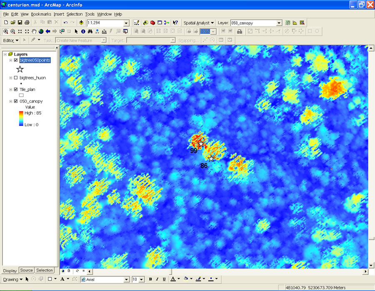
Task: Click the bigtree050points star symbol
Action: click(20, 69)
